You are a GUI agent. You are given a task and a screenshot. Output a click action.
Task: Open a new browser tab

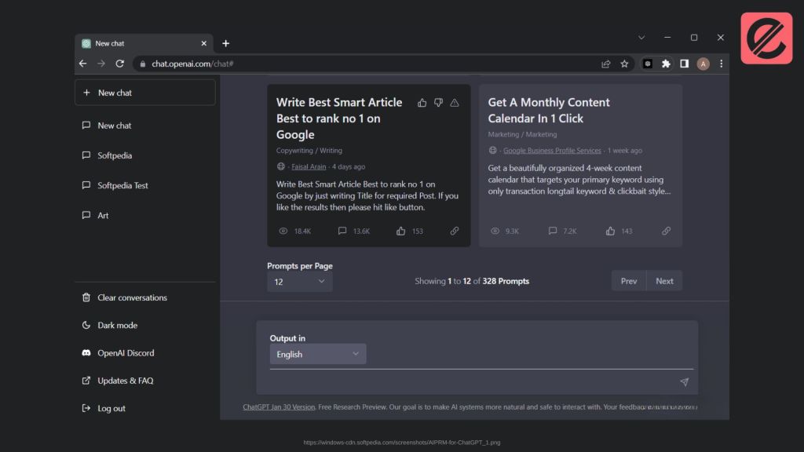(x=225, y=44)
